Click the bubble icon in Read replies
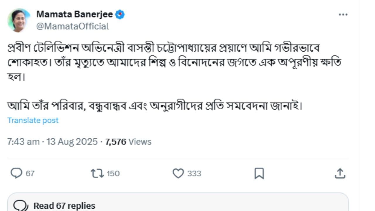Screen dimensions: 375x211 21,205
